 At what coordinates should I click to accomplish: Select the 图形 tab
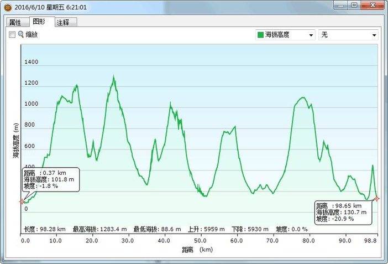click(39, 22)
